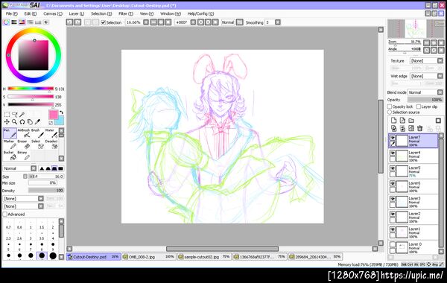
Task: Open the Texture dropdown
Action: (x=426, y=61)
